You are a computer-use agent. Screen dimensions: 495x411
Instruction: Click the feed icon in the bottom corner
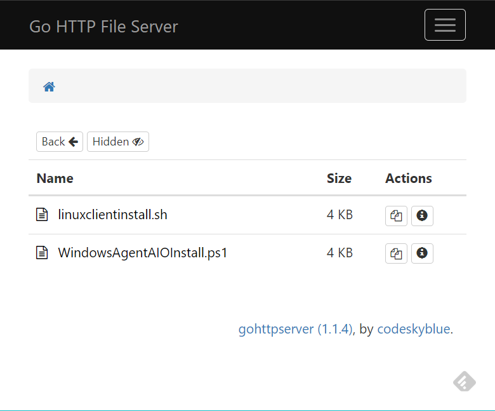point(465,381)
